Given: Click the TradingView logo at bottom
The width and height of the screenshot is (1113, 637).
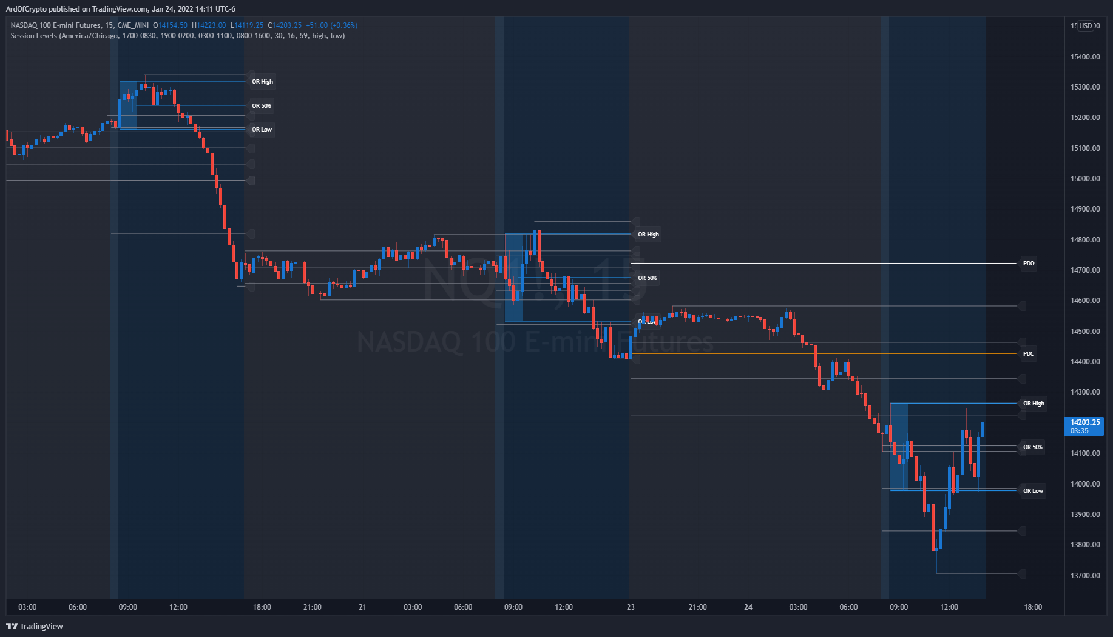Looking at the screenshot, I should [35, 626].
